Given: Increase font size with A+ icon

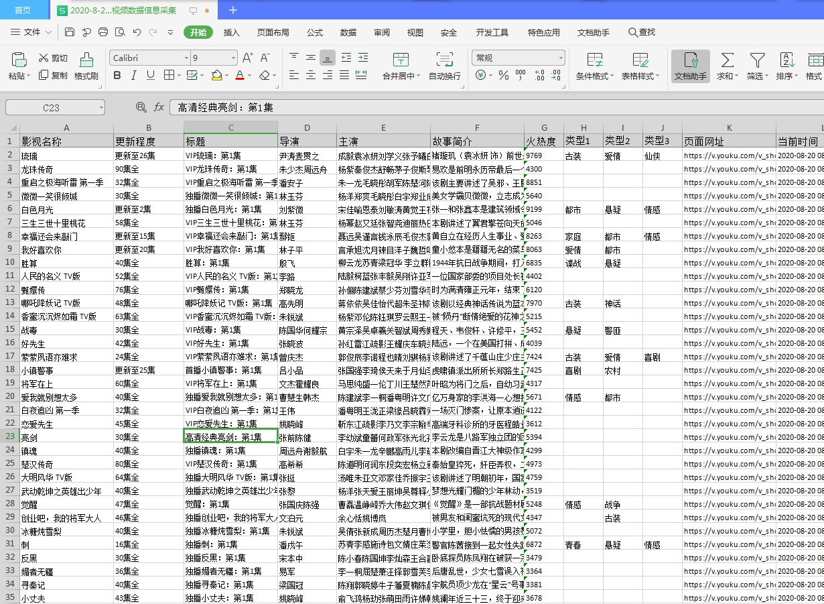Looking at the screenshot, I should point(248,58).
